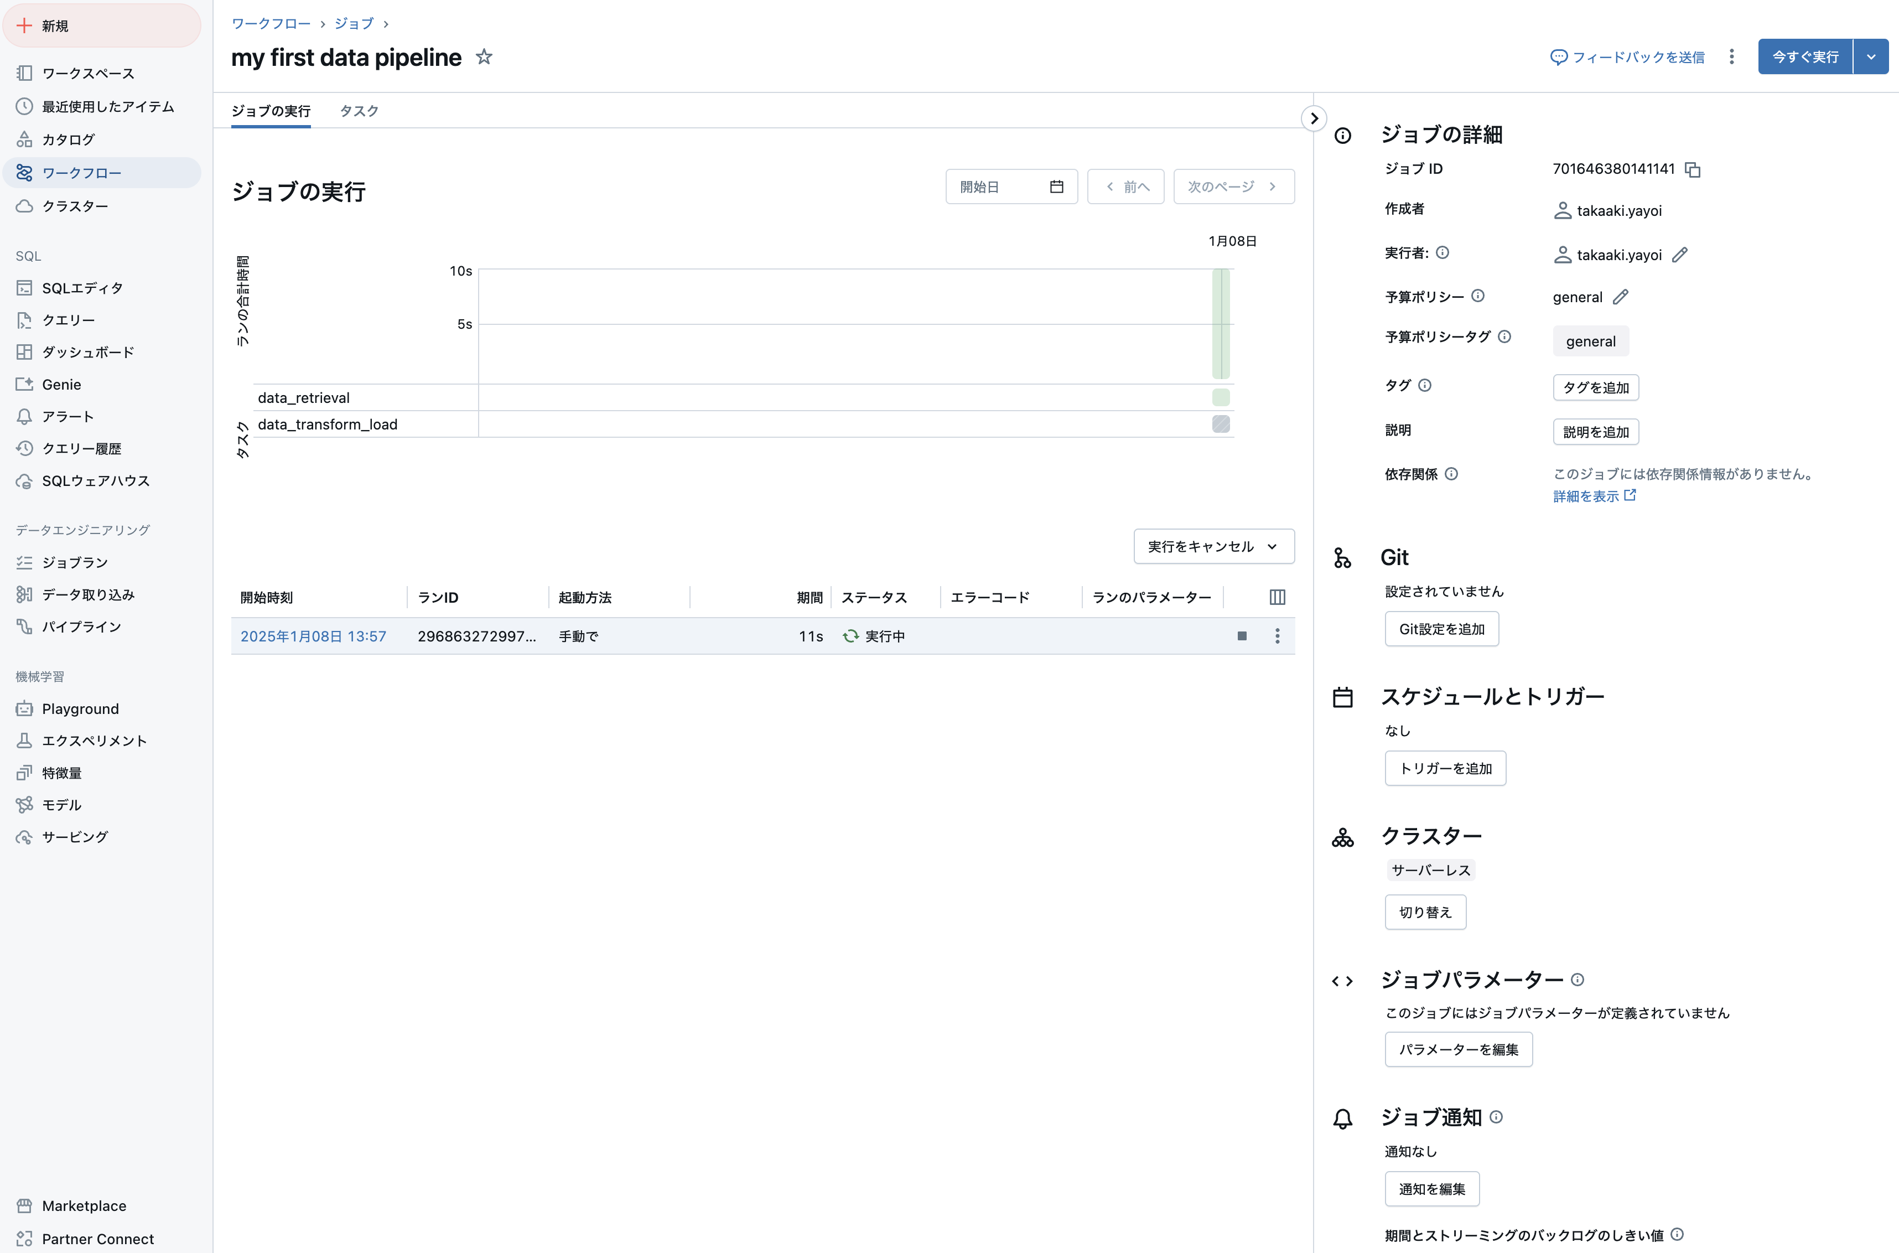Open the 実行をキャンセル dropdown
The width and height of the screenshot is (1899, 1253).
(1213, 547)
